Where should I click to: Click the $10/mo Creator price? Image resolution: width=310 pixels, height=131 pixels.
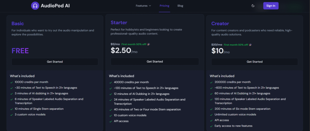coord(220,51)
